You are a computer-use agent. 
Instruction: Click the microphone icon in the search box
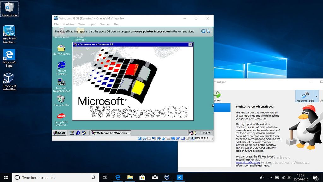point(94,178)
